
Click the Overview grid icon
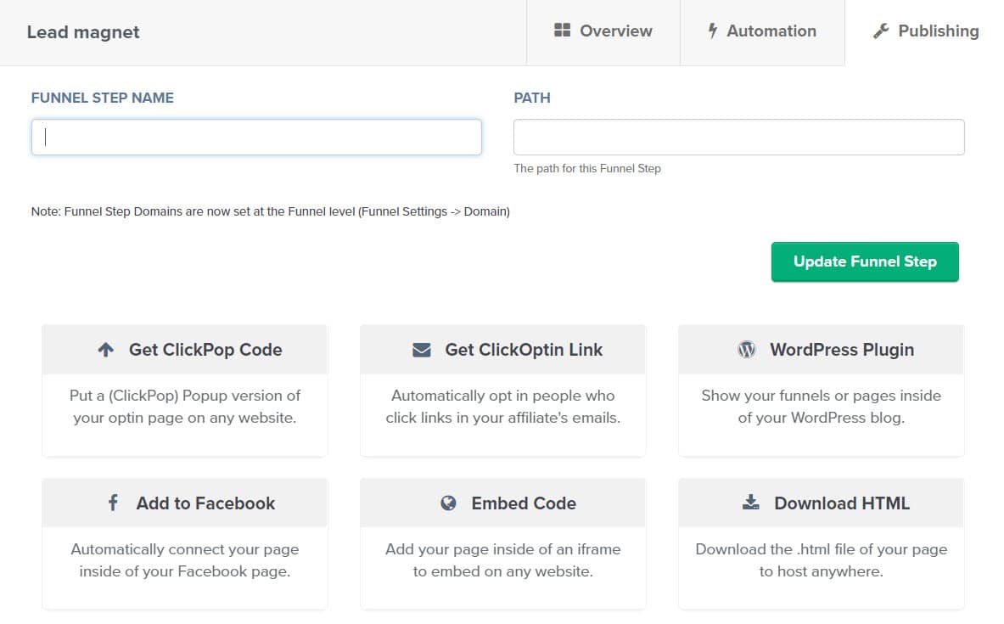point(562,30)
